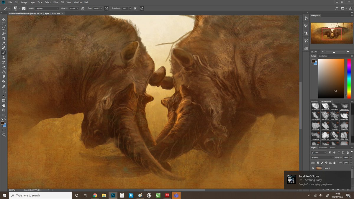Select the Move tool
This screenshot has height=199, width=354.
click(4, 19)
